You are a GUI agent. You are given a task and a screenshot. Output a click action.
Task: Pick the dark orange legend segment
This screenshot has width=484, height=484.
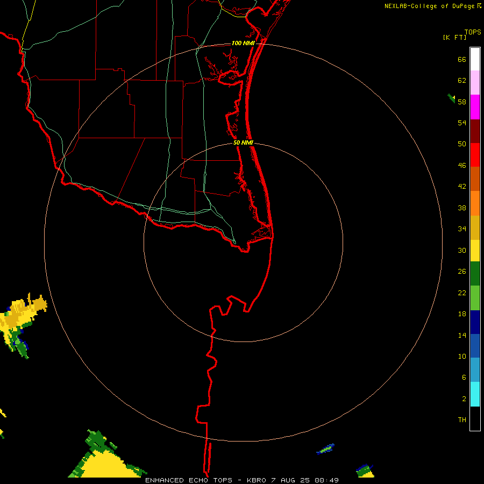(x=475, y=179)
